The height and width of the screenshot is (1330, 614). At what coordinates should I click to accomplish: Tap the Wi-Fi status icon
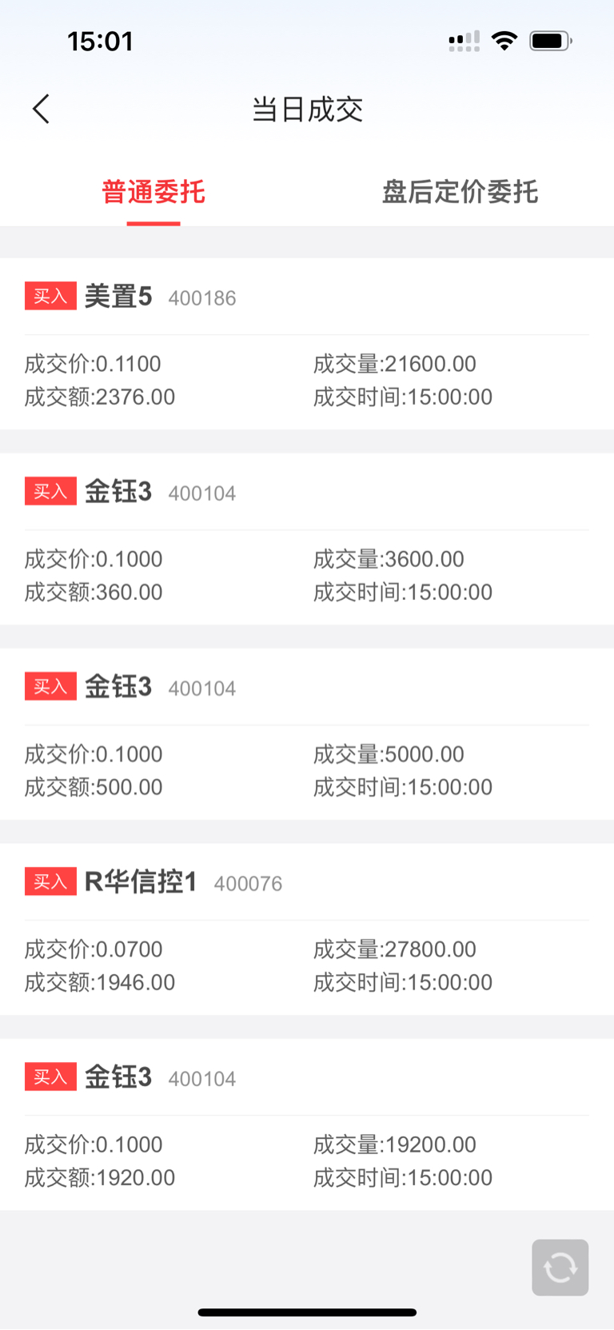coord(504,41)
